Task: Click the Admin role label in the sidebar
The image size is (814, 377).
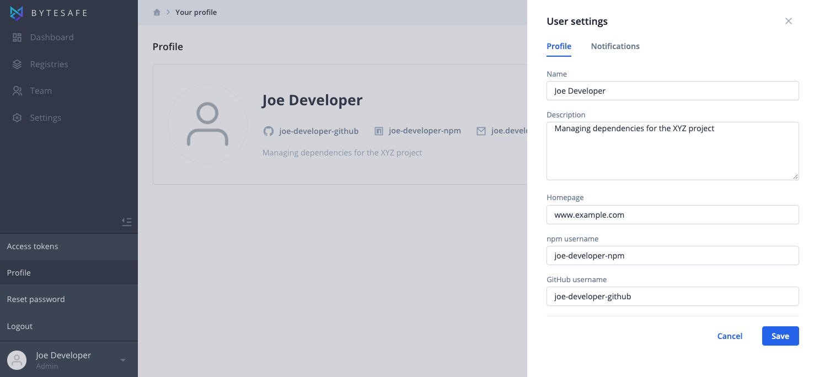Action: point(47,366)
